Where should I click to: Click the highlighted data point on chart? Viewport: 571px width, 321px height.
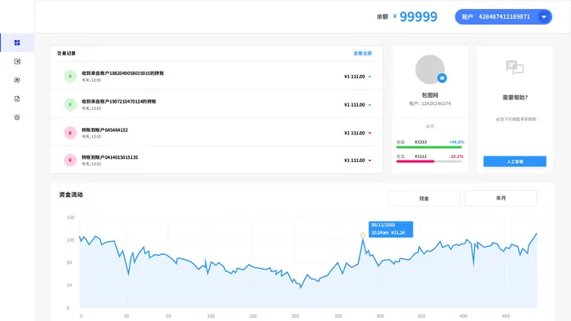pos(363,235)
